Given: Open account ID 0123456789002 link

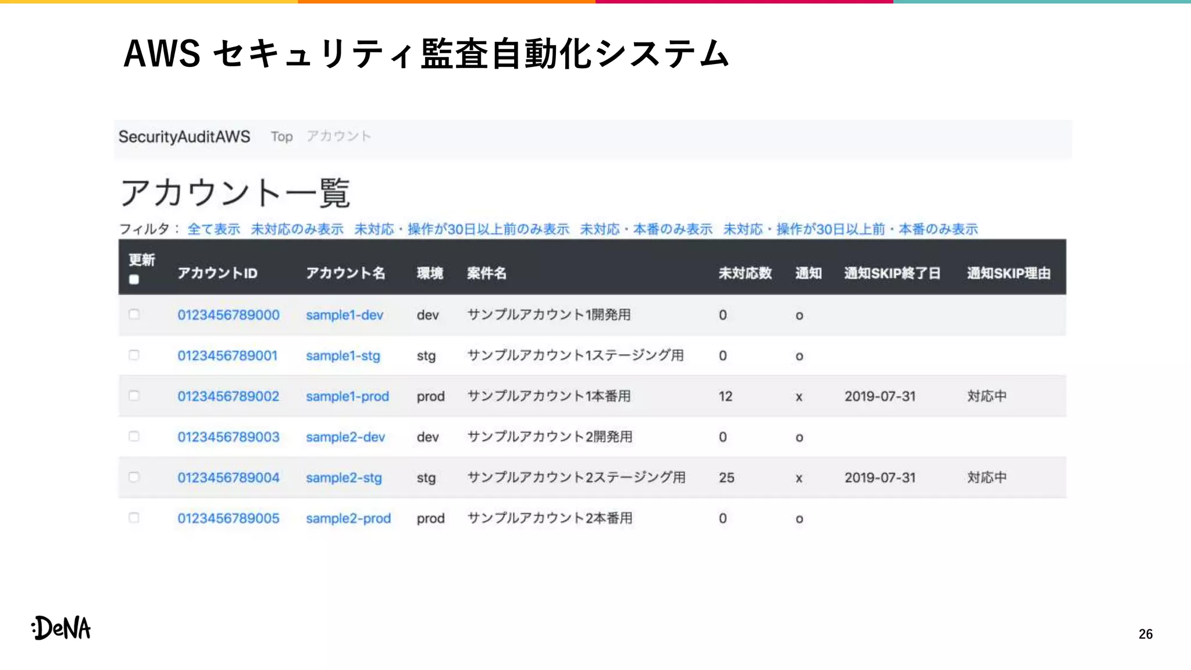Looking at the screenshot, I should click(x=228, y=396).
